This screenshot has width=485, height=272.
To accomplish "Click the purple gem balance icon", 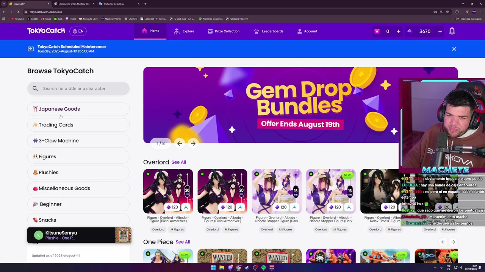I will pos(409,31).
